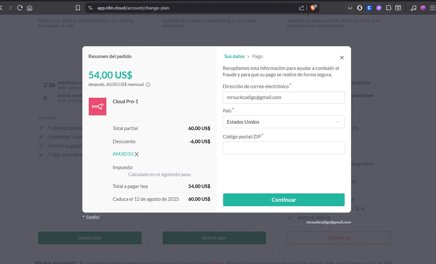Remove the AMJID10 coupon code
The image size is (436, 264).
(x=137, y=154)
